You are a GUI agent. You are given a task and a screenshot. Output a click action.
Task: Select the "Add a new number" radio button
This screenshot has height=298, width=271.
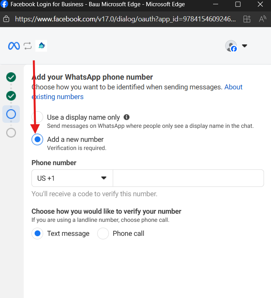pos(37,139)
